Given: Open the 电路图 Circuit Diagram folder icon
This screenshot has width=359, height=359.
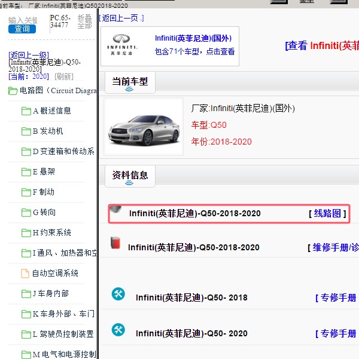Looking at the screenshot, I should click(x=13, y=91).
